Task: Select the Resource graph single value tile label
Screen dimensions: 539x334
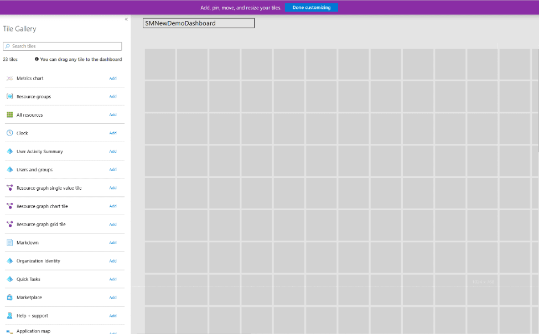Action: [x=49, y=188]
